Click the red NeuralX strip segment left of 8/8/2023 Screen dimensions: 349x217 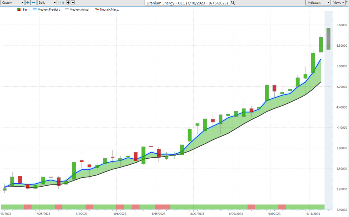89,207
